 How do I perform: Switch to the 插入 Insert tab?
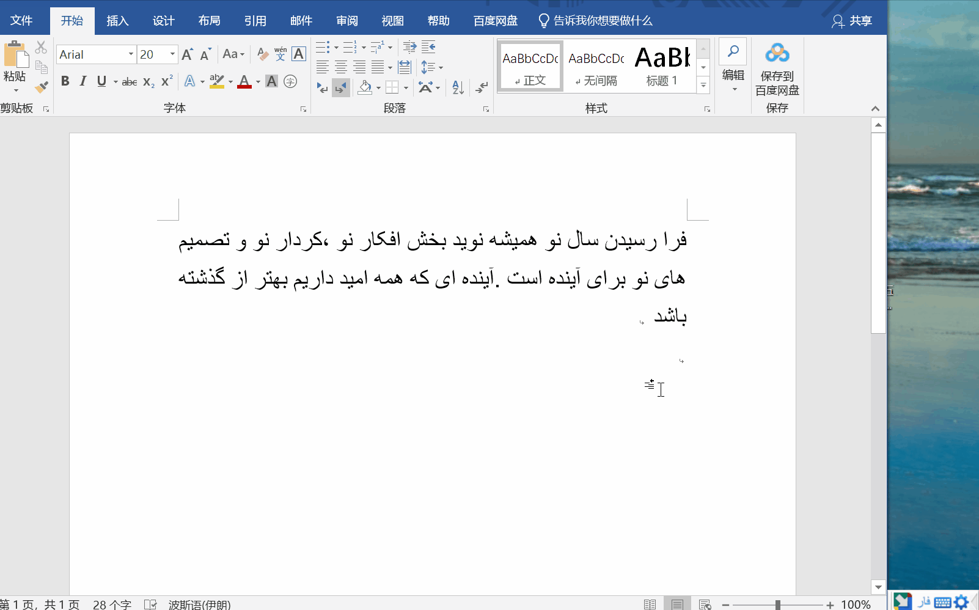[x=117, y=21]
